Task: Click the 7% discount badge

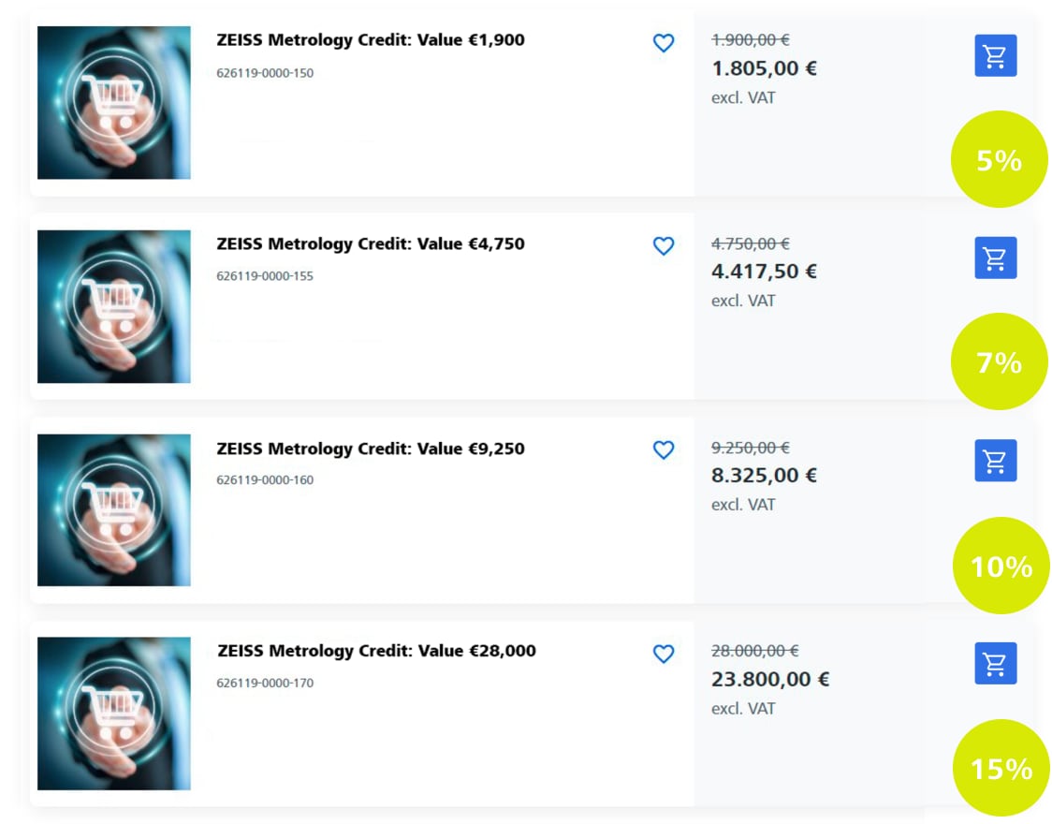Action: (x=999, y=362)
